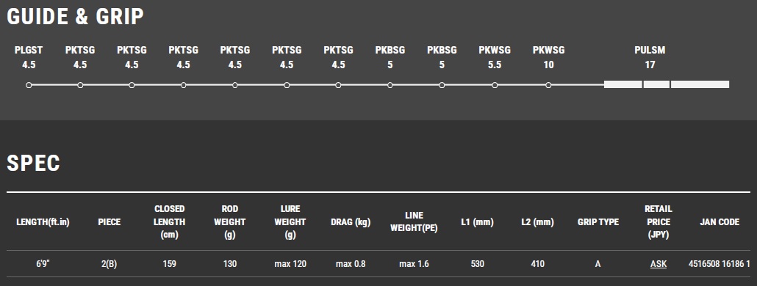The width and height of the screenshot is (757, 286).
Task: Click the PKWSG 10 guide marker circle
Action: 548,85
